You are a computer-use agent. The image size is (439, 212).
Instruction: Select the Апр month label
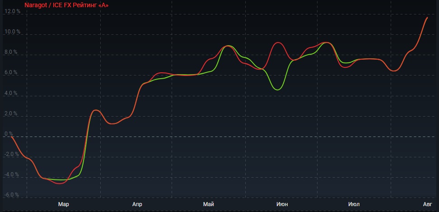[x=137, y=205]
